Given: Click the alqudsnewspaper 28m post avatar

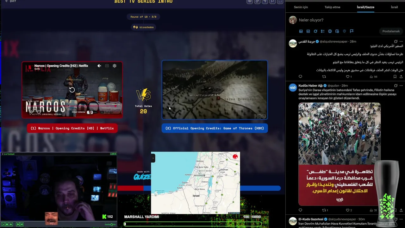Looking at the screenshot, I should tap(293, 43).
